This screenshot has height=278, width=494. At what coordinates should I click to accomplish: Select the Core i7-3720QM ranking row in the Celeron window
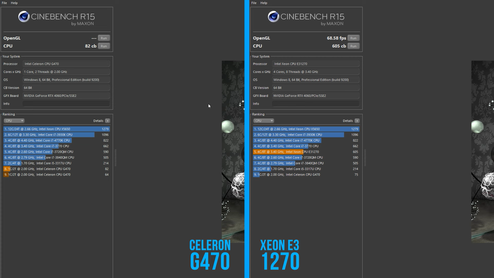pos(57,152)
